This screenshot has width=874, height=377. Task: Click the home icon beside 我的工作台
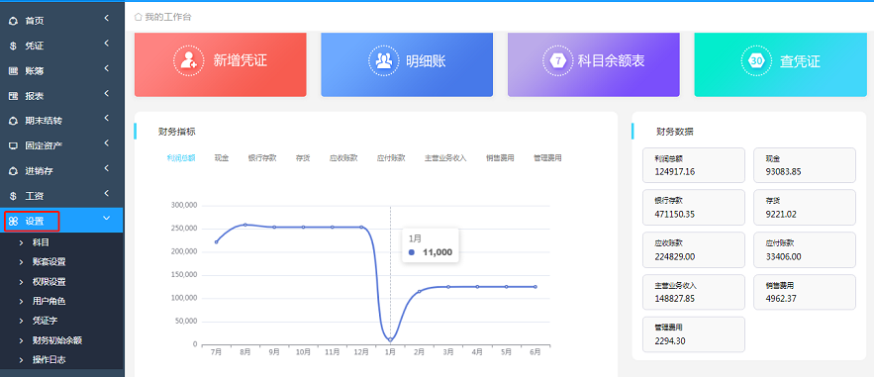click(x=138, y=17)
